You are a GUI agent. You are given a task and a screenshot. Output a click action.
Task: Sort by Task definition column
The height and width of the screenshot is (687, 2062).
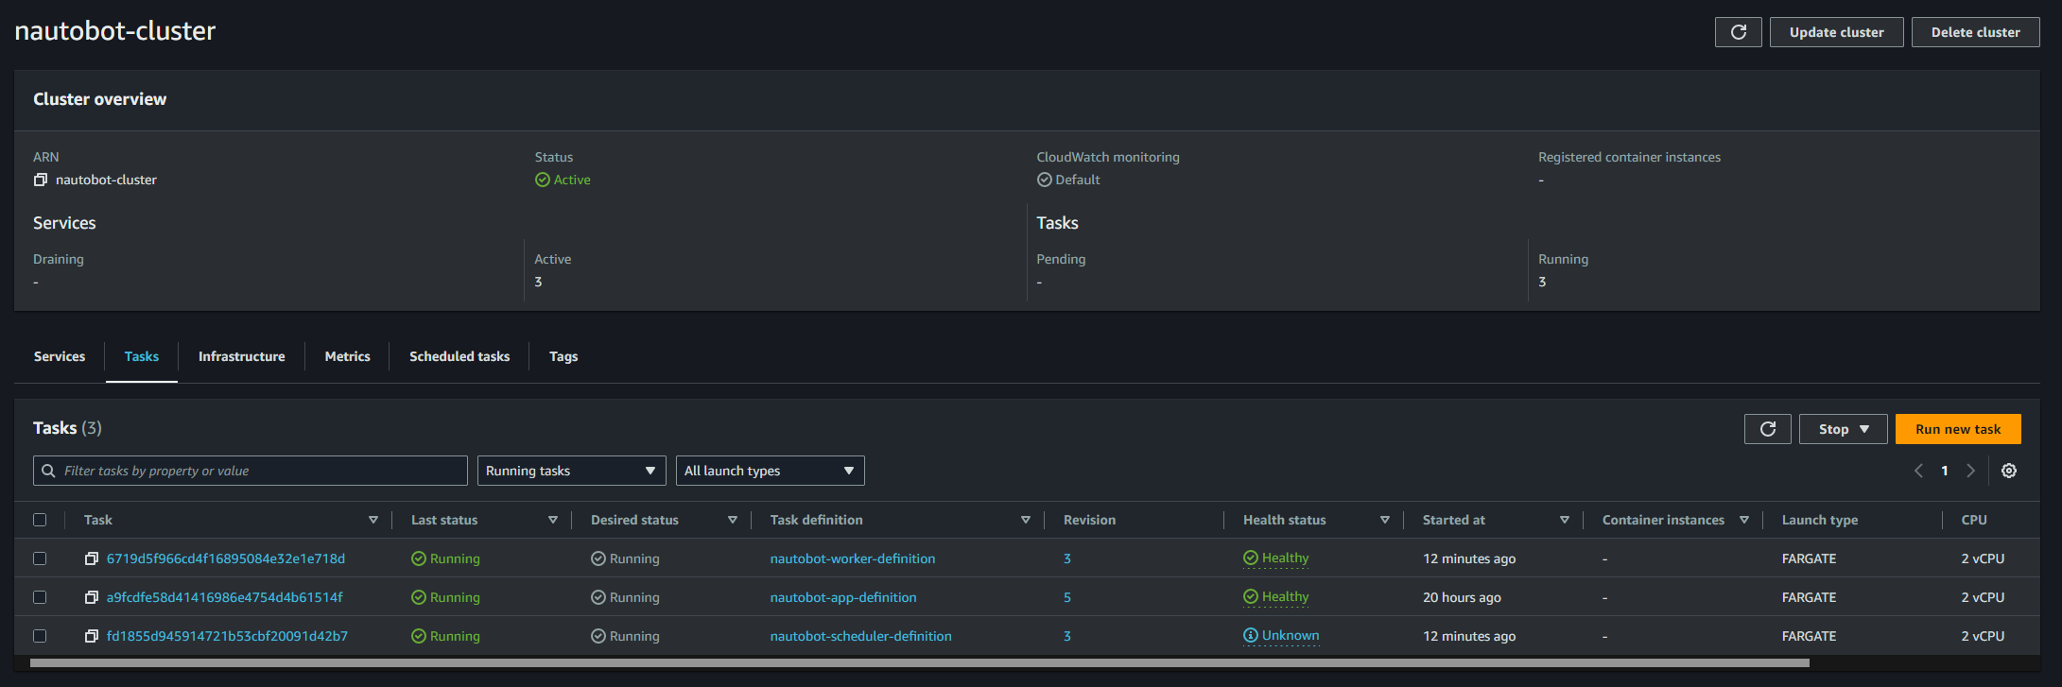(1025, 520)
